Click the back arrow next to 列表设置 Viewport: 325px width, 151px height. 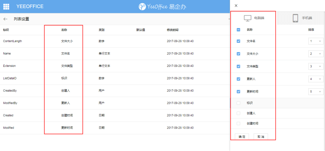(6, 19)
